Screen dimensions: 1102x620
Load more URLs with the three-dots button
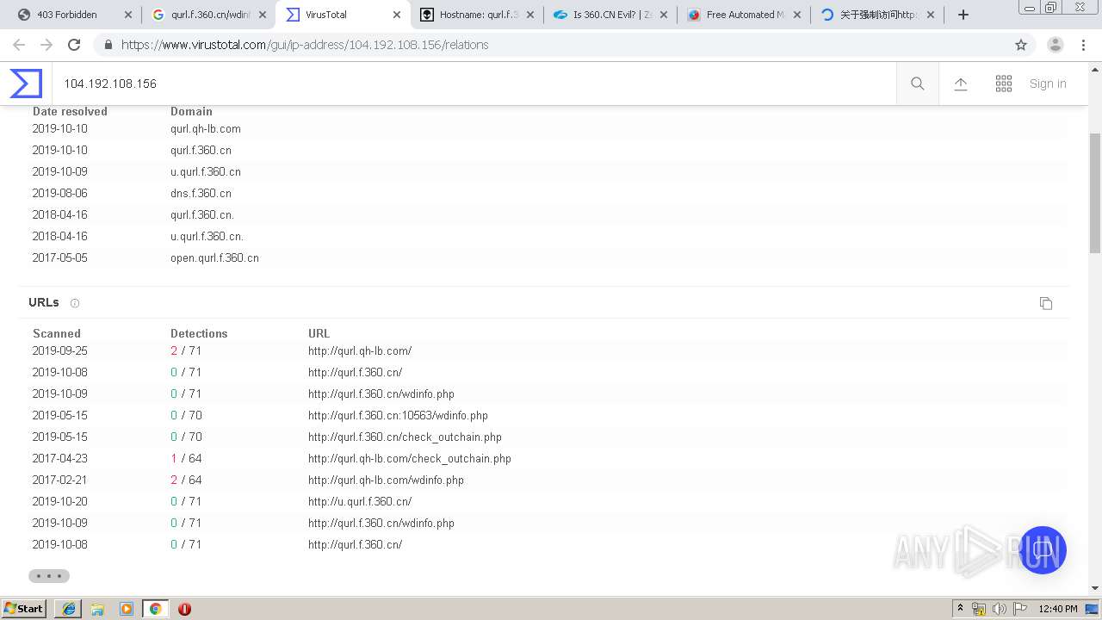pyautogui.click(x=49, y=576)
